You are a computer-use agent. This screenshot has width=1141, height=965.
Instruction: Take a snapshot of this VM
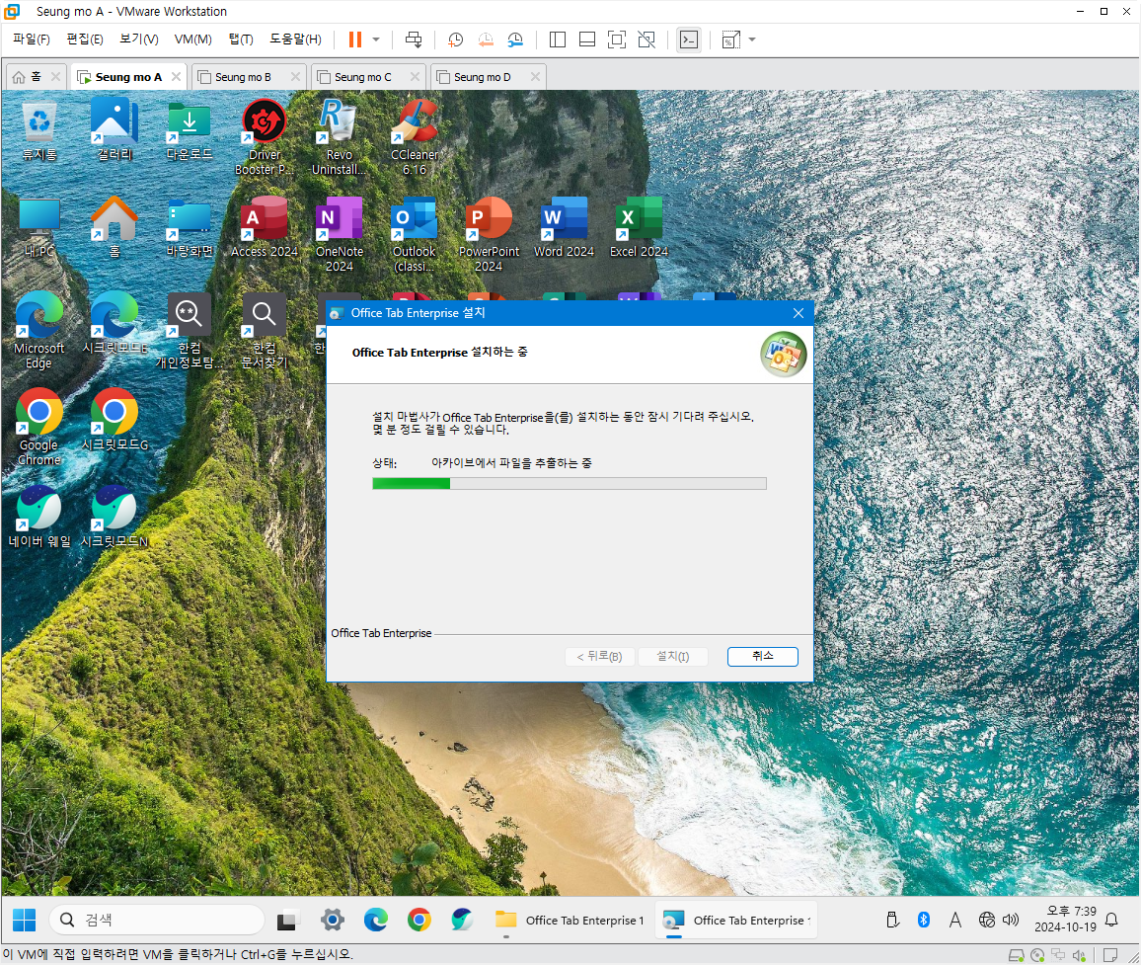tap(456, 40)
